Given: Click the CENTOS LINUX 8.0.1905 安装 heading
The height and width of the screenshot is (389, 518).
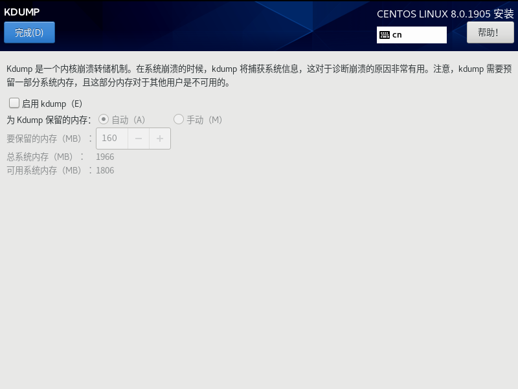Looking at the screenshot, I should tap(445, 14).
